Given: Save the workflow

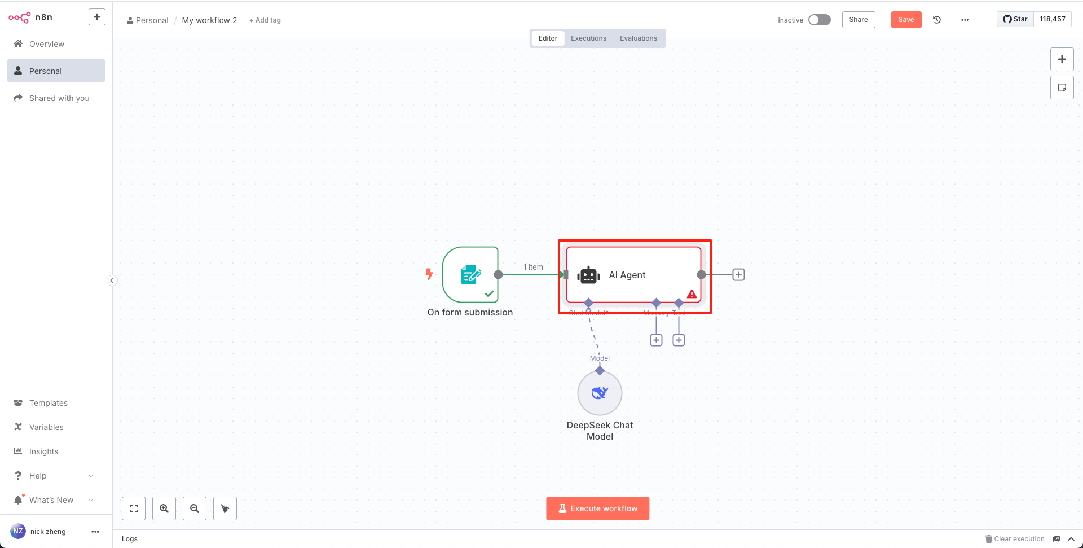Looking at the screenshot, I should pyautogui.click(x=906, y=20).
